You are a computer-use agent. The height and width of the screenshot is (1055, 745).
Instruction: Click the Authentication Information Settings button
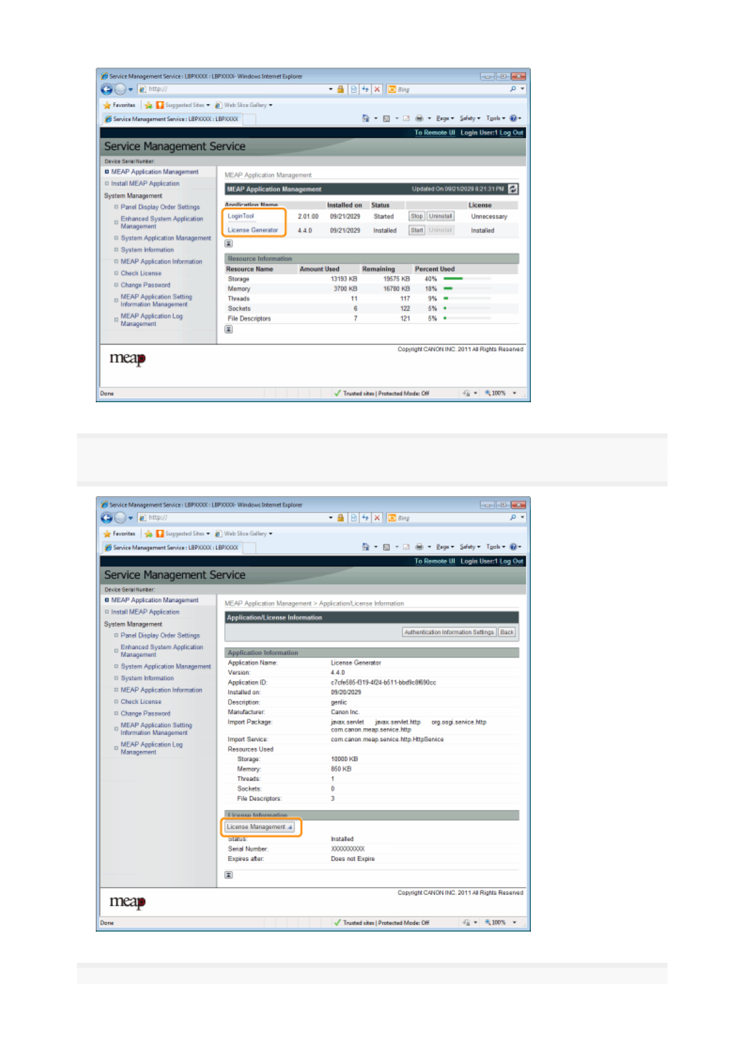pyautogui.click(x=449, y=632)
